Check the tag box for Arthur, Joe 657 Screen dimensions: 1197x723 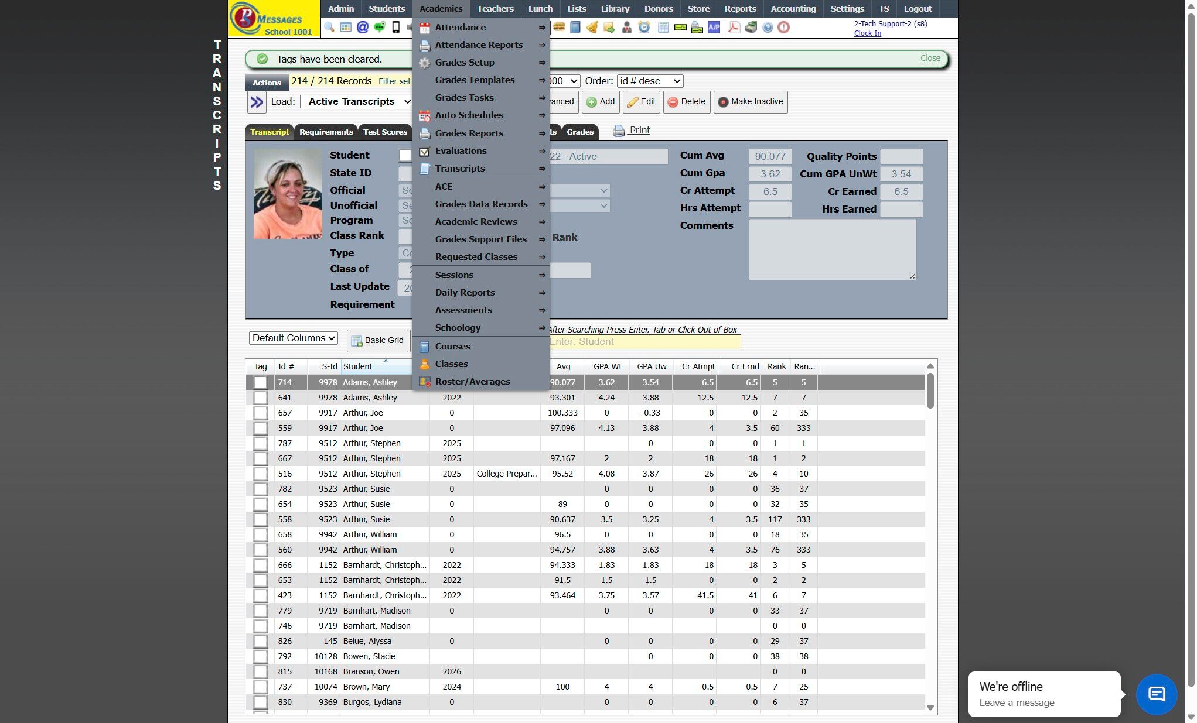(260, 413)
